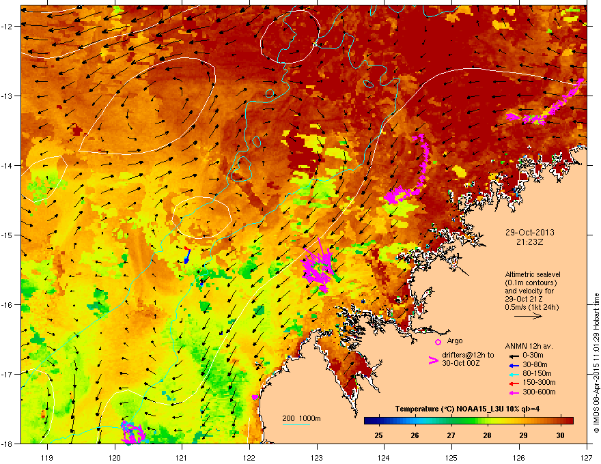Click latitude axis label '-14'
Image resolution: width=601 pixels, height=464 pixels.
[x=7, y=165]
